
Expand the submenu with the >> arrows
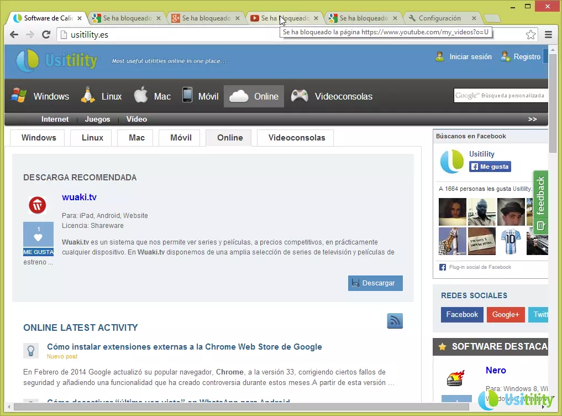coord(532,119)
